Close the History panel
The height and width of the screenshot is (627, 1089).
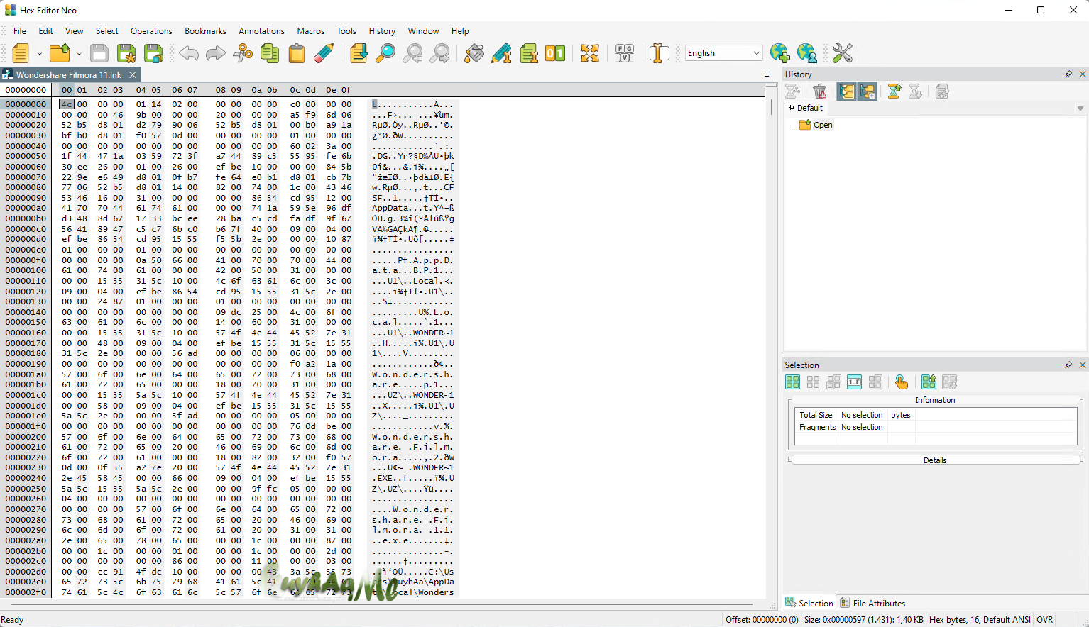click(1083, 74)
